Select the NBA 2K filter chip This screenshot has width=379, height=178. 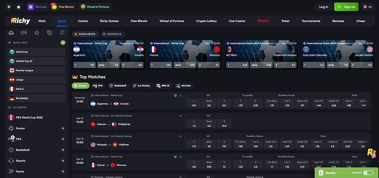pyautogui.click(x=163, y=86)
